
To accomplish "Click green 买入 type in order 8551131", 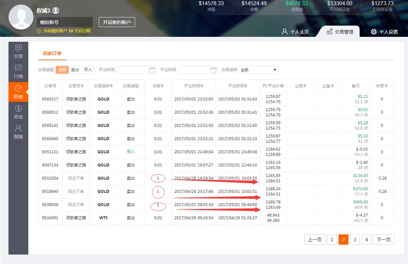I will coord(131,152).
